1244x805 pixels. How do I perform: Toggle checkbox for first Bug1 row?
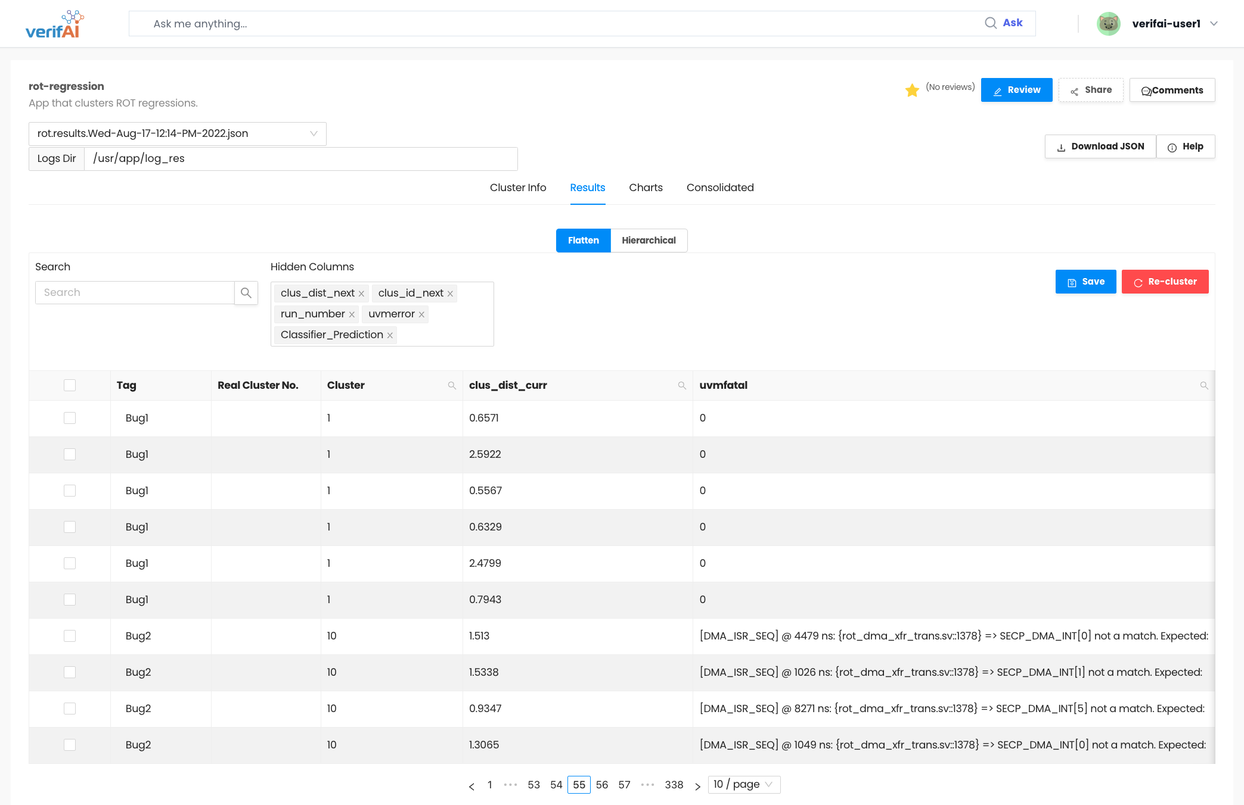pos(70,417)
